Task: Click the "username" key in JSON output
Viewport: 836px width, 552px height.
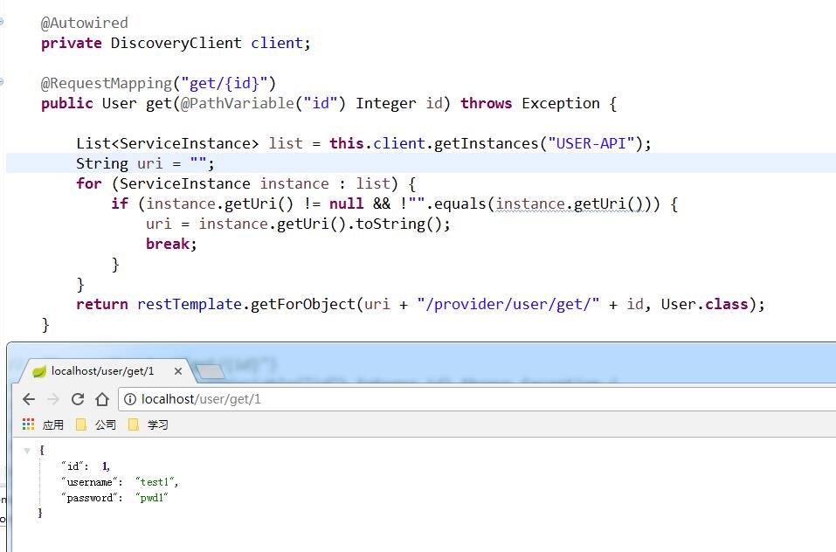Action: [x=90, y=482]
